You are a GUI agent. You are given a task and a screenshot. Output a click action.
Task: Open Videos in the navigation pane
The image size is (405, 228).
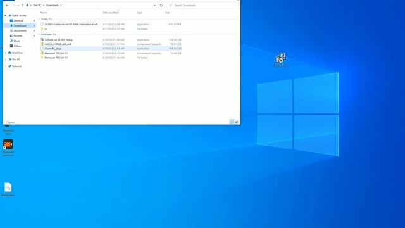pyautogui.click(x=17, y=46)
